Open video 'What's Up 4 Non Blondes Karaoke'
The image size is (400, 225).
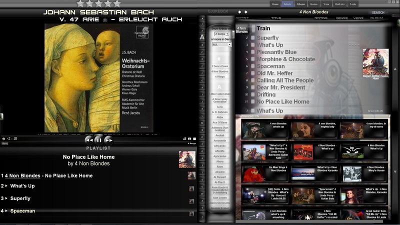(x=314, y=174)
